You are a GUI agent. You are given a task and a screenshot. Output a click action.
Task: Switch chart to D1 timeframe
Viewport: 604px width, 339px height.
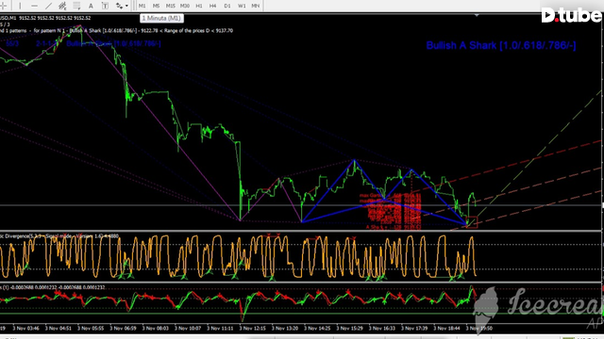click(x=227, y=6)
